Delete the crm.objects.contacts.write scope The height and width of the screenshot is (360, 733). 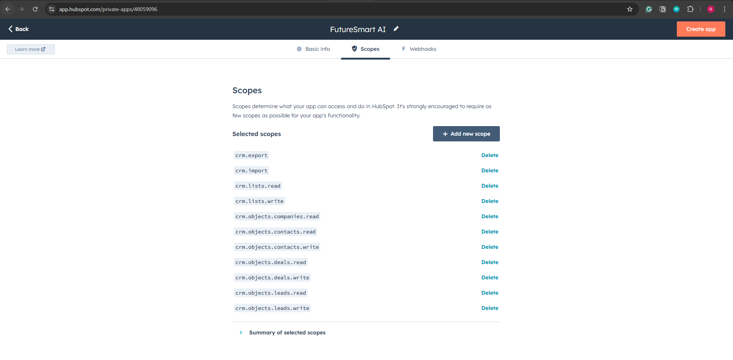tap(490, 247)
